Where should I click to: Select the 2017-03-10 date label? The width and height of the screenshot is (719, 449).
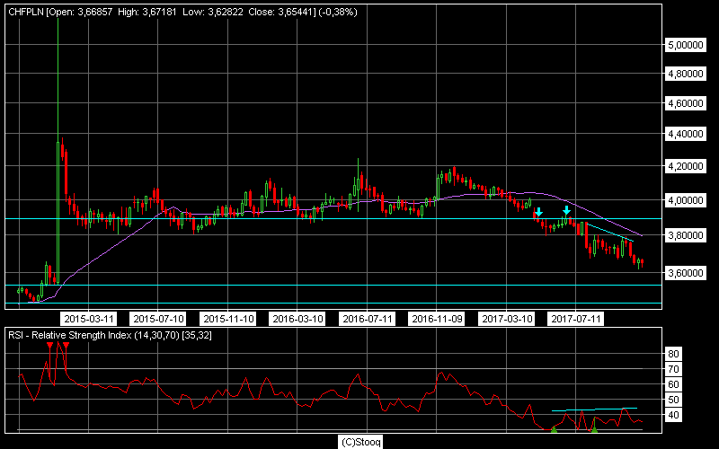point(507,319)
